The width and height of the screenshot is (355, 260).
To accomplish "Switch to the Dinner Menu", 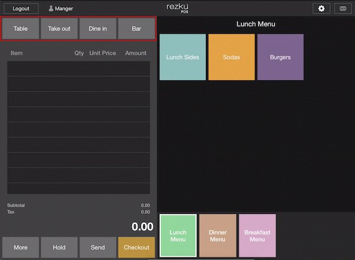I will coord(218,236).
